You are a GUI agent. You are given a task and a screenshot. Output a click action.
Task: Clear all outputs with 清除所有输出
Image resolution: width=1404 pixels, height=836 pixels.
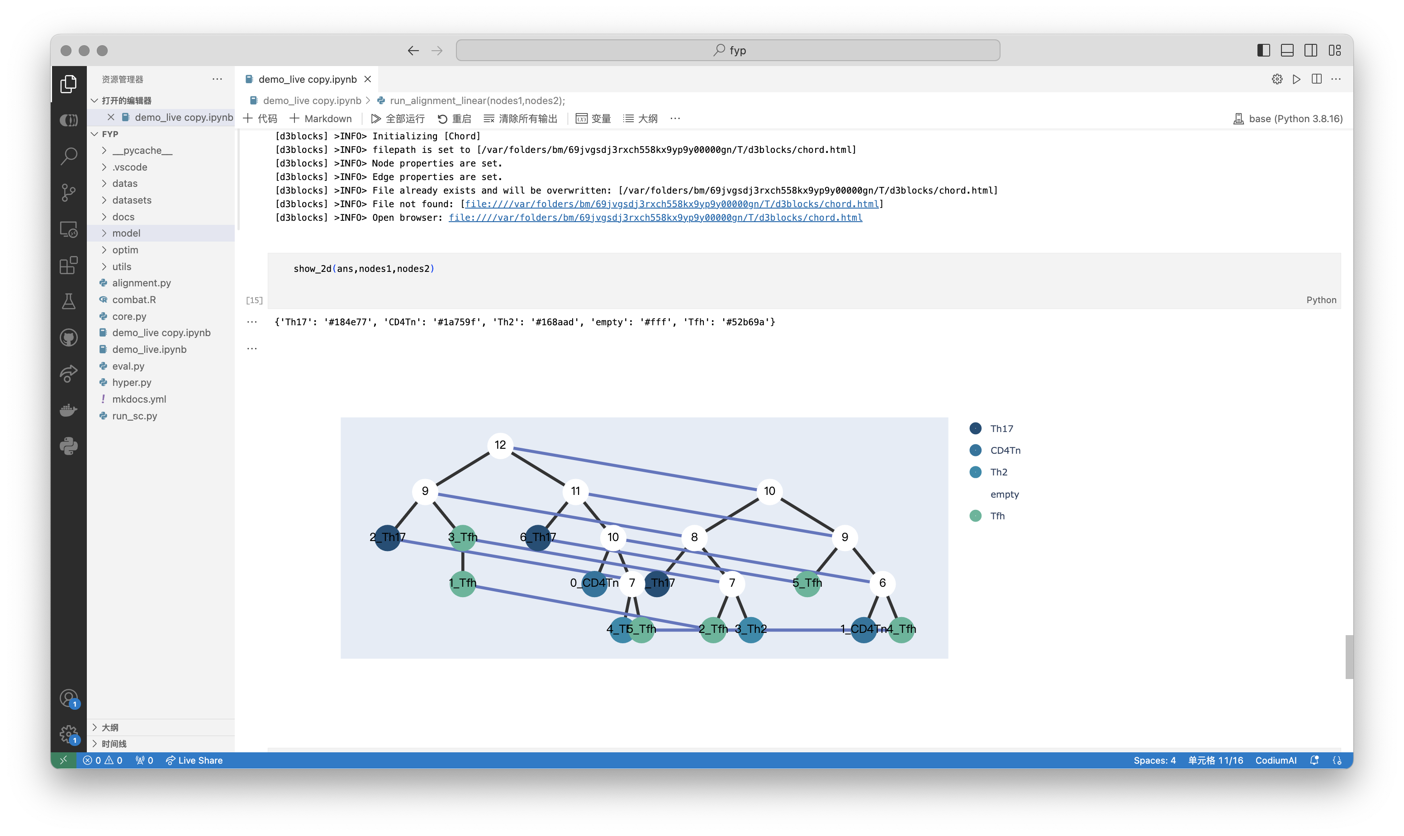point(520,119)
